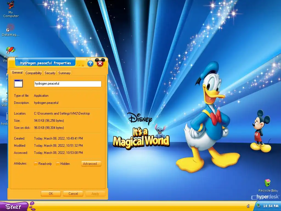Click the application file icon in General tab
The height and width of the screenshot is (211, 281).
[18, 84]
